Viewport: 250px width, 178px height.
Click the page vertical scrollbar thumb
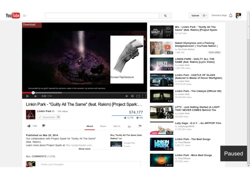click(x=249, y=26)
